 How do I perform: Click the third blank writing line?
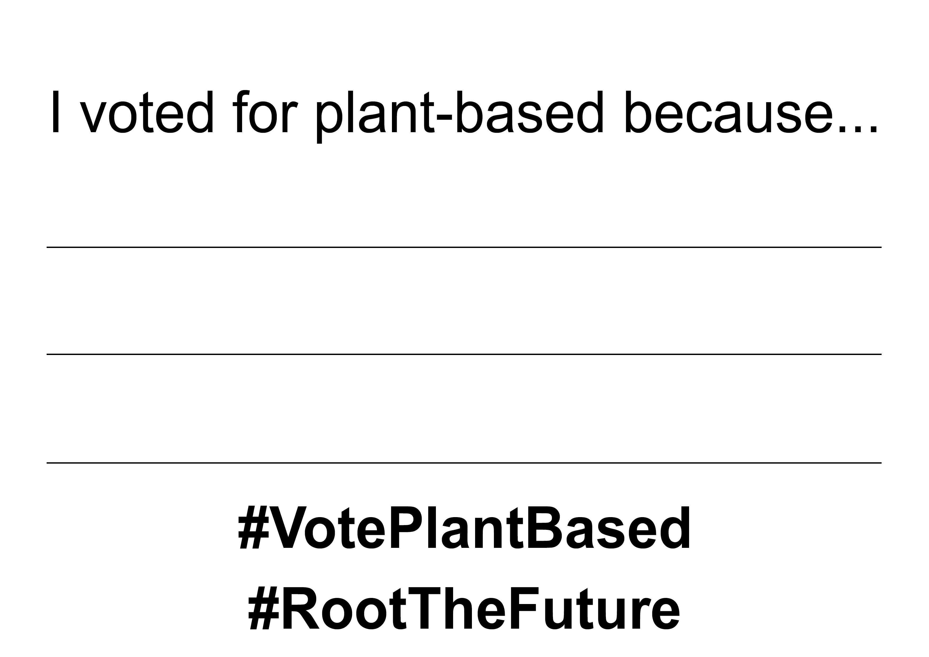click(464, 463)
